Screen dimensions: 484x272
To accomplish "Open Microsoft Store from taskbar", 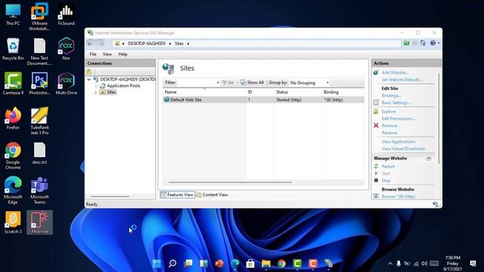I will [x=250, y=264].
